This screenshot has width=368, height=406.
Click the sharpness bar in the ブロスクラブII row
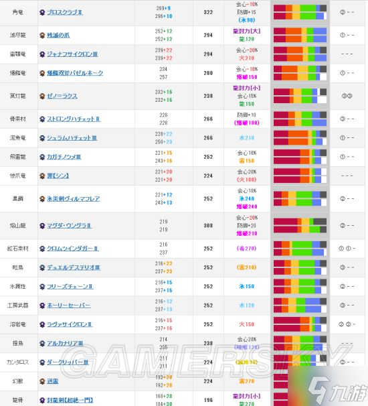(300, 12)
